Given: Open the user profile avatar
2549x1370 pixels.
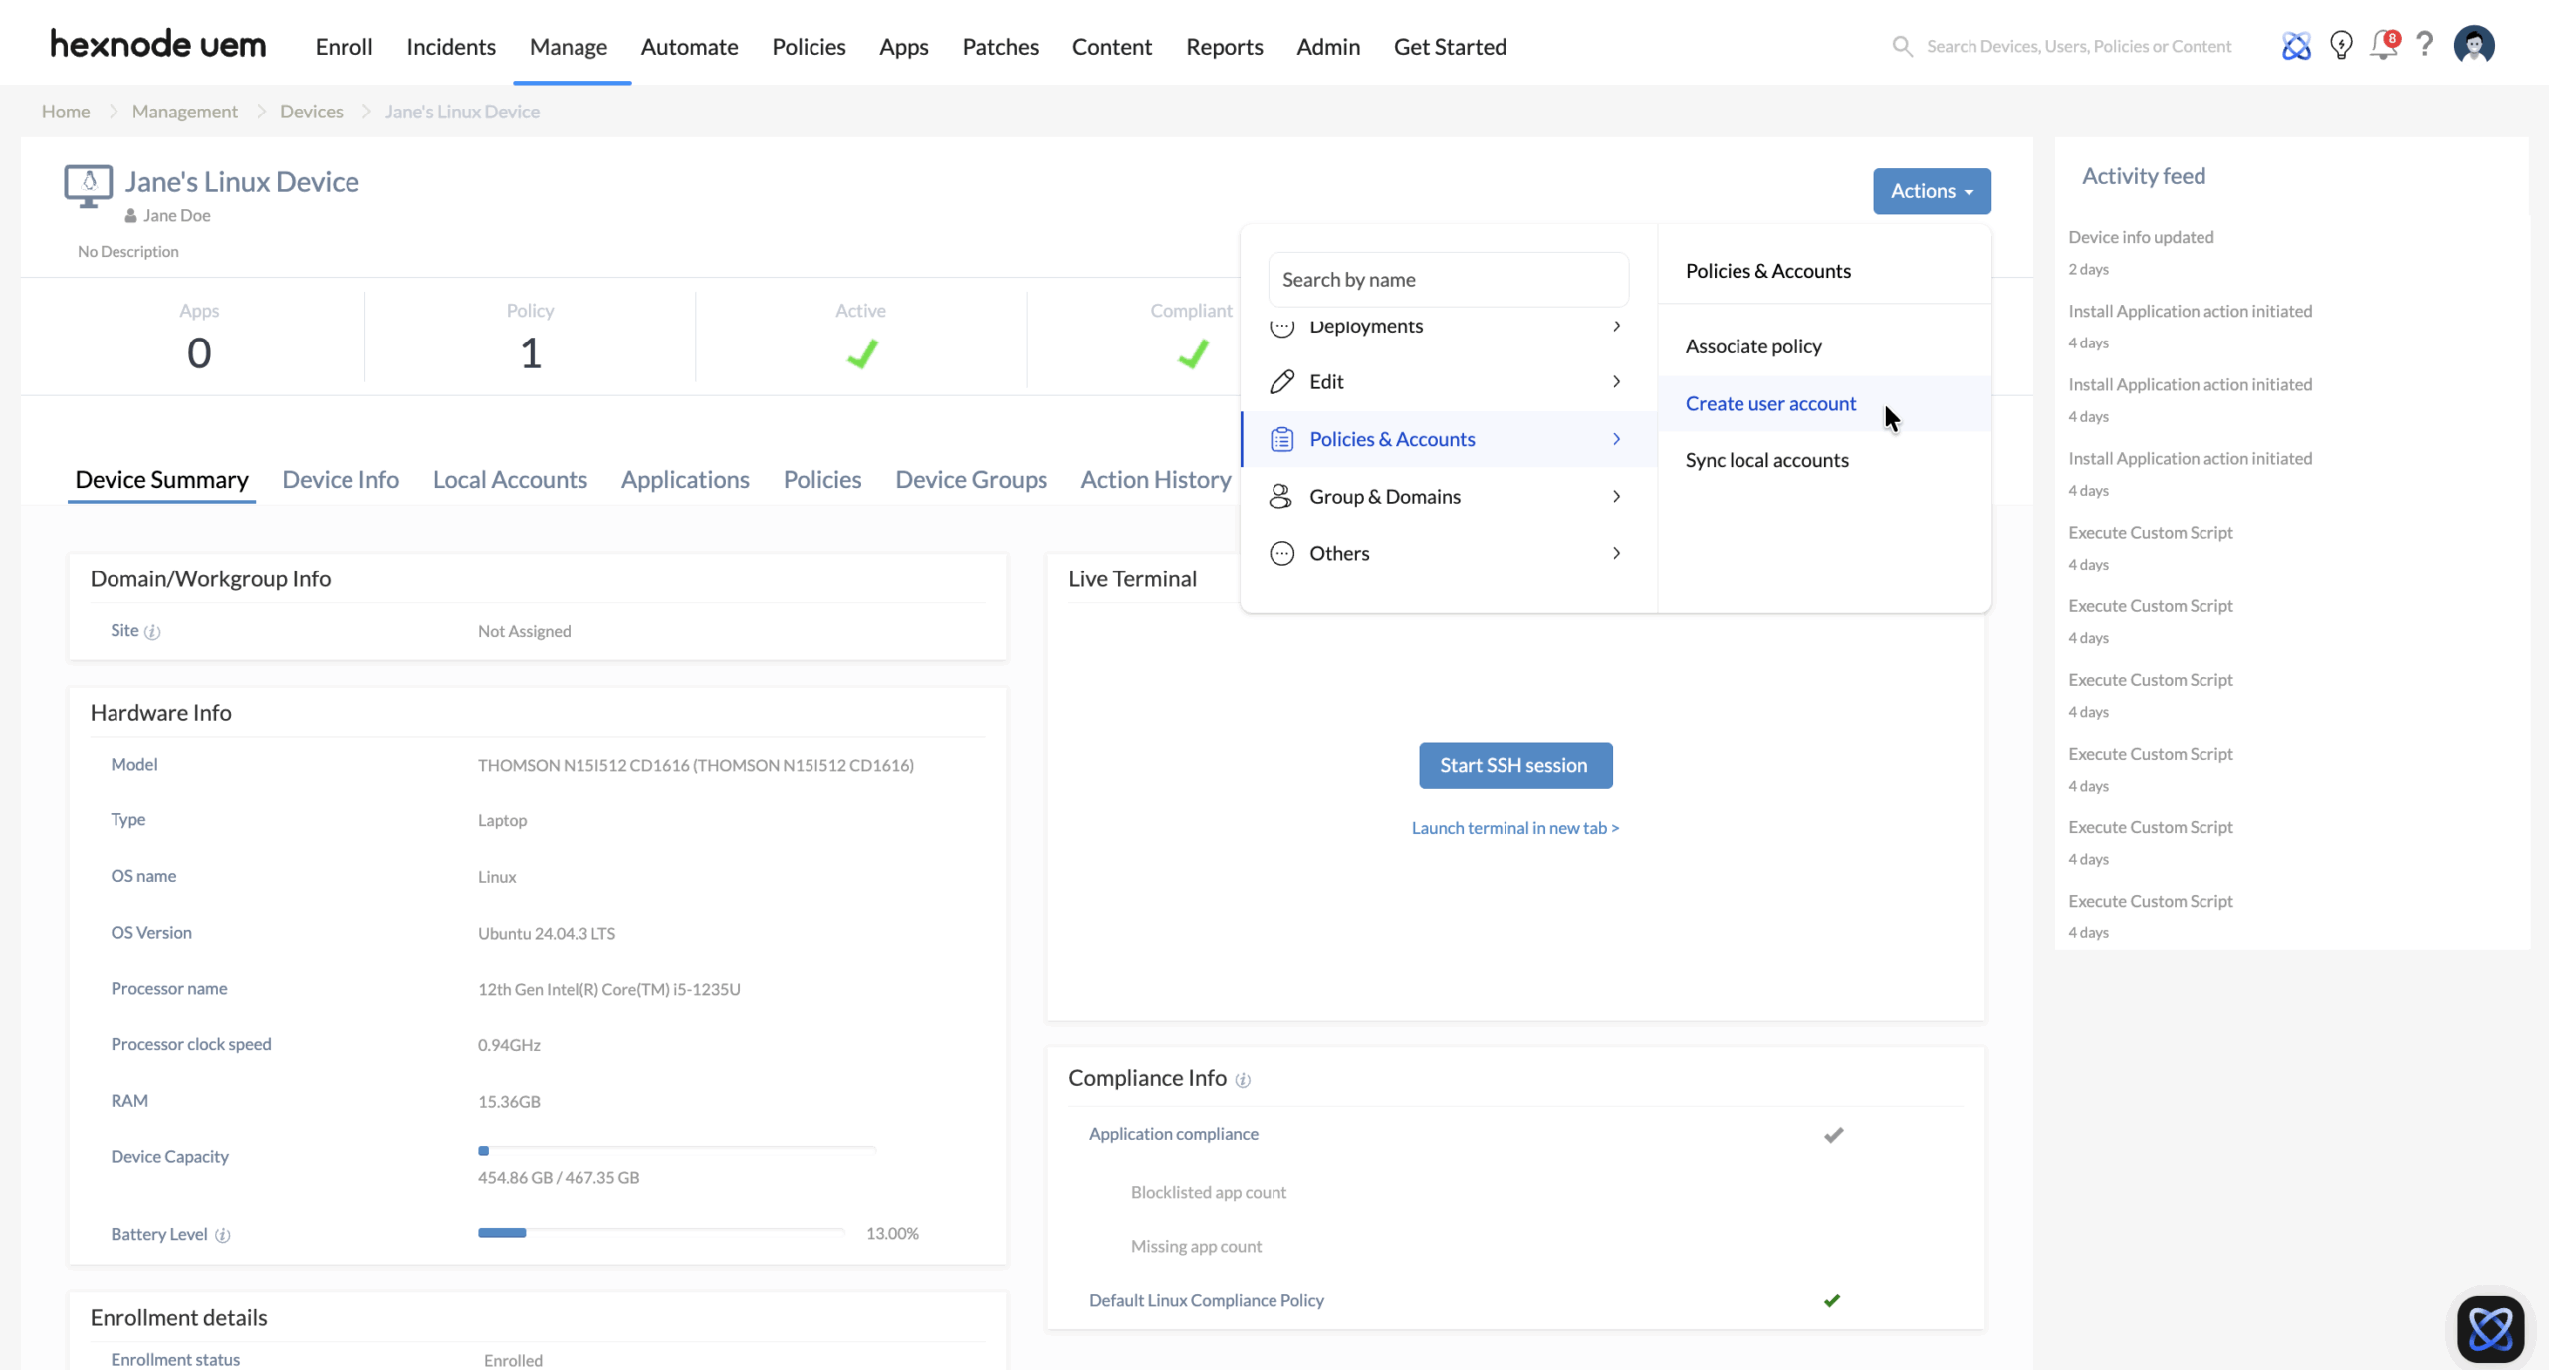Looking at the screenshot, I should pyautogui.click(x=2474, y=45).
